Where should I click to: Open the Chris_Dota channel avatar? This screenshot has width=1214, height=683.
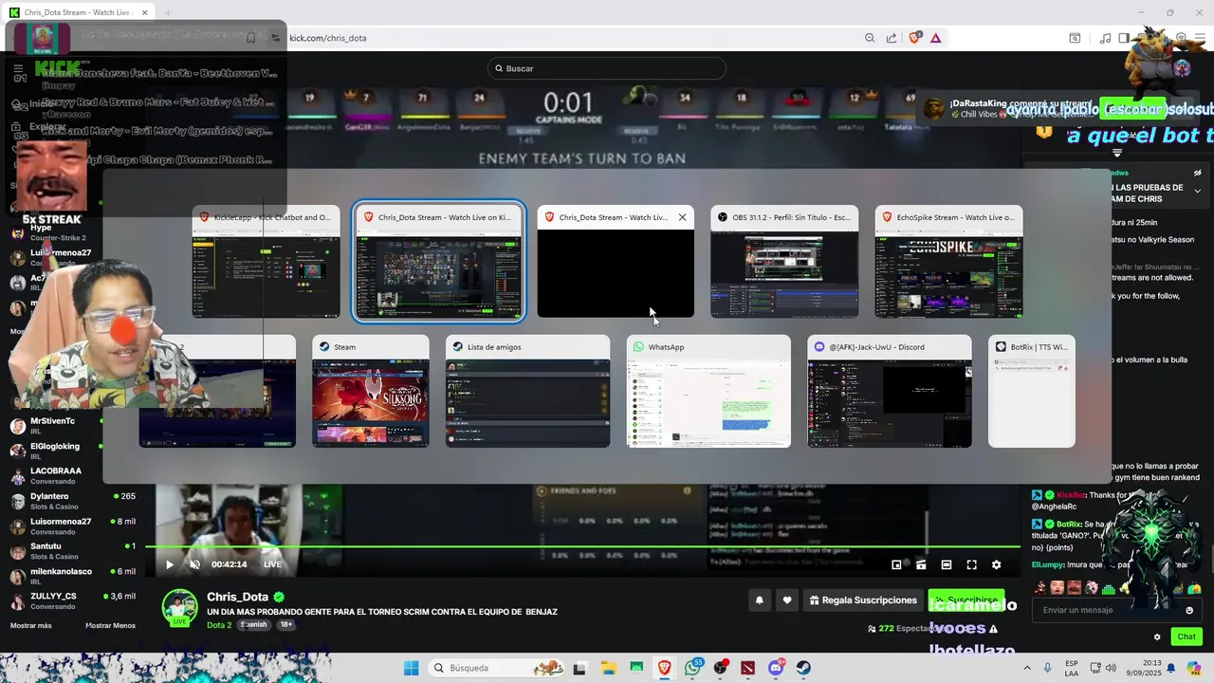click(x=179, y=607)
